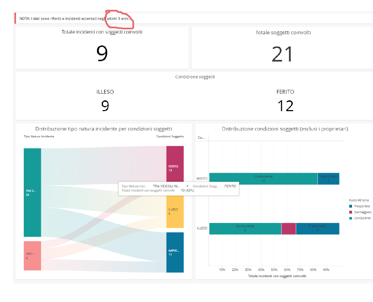Select the FERITO Trasportato bar segment
The width and height of the screenshot is (373, 302).
point(328,179)
